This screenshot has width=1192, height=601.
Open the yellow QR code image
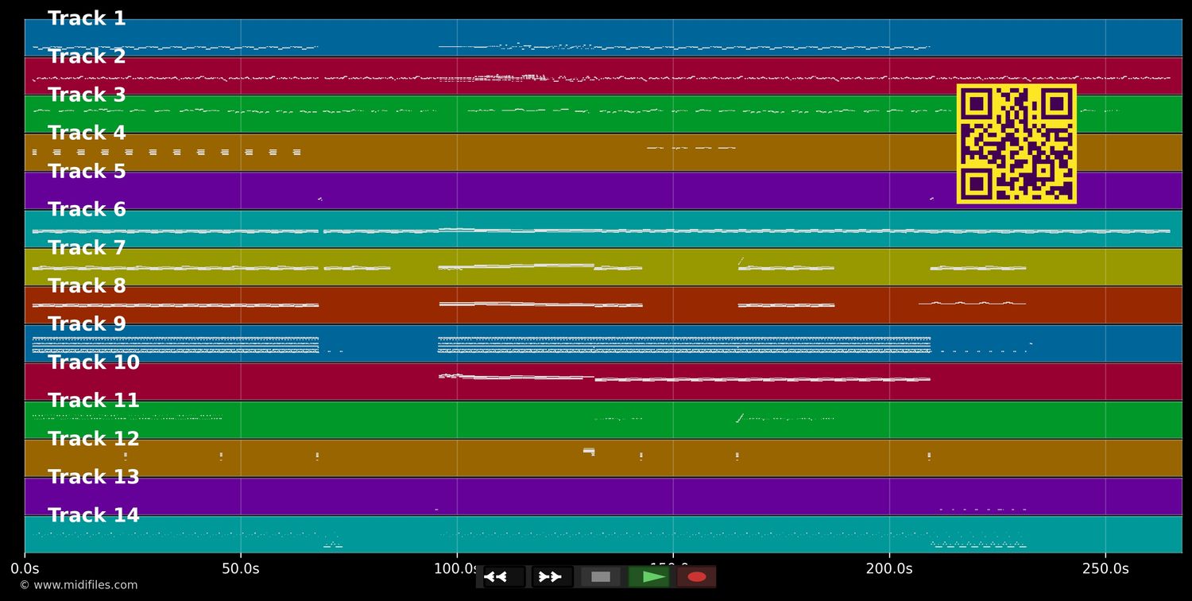tap(1016, 144)
